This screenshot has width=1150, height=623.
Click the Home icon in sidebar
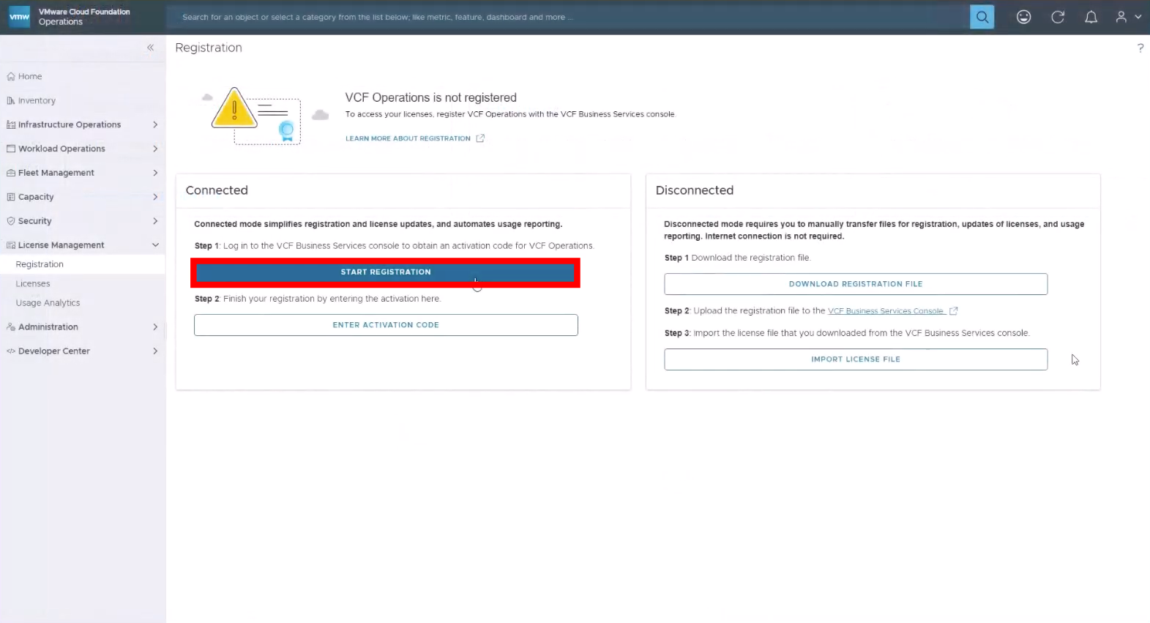coord(11,76)
